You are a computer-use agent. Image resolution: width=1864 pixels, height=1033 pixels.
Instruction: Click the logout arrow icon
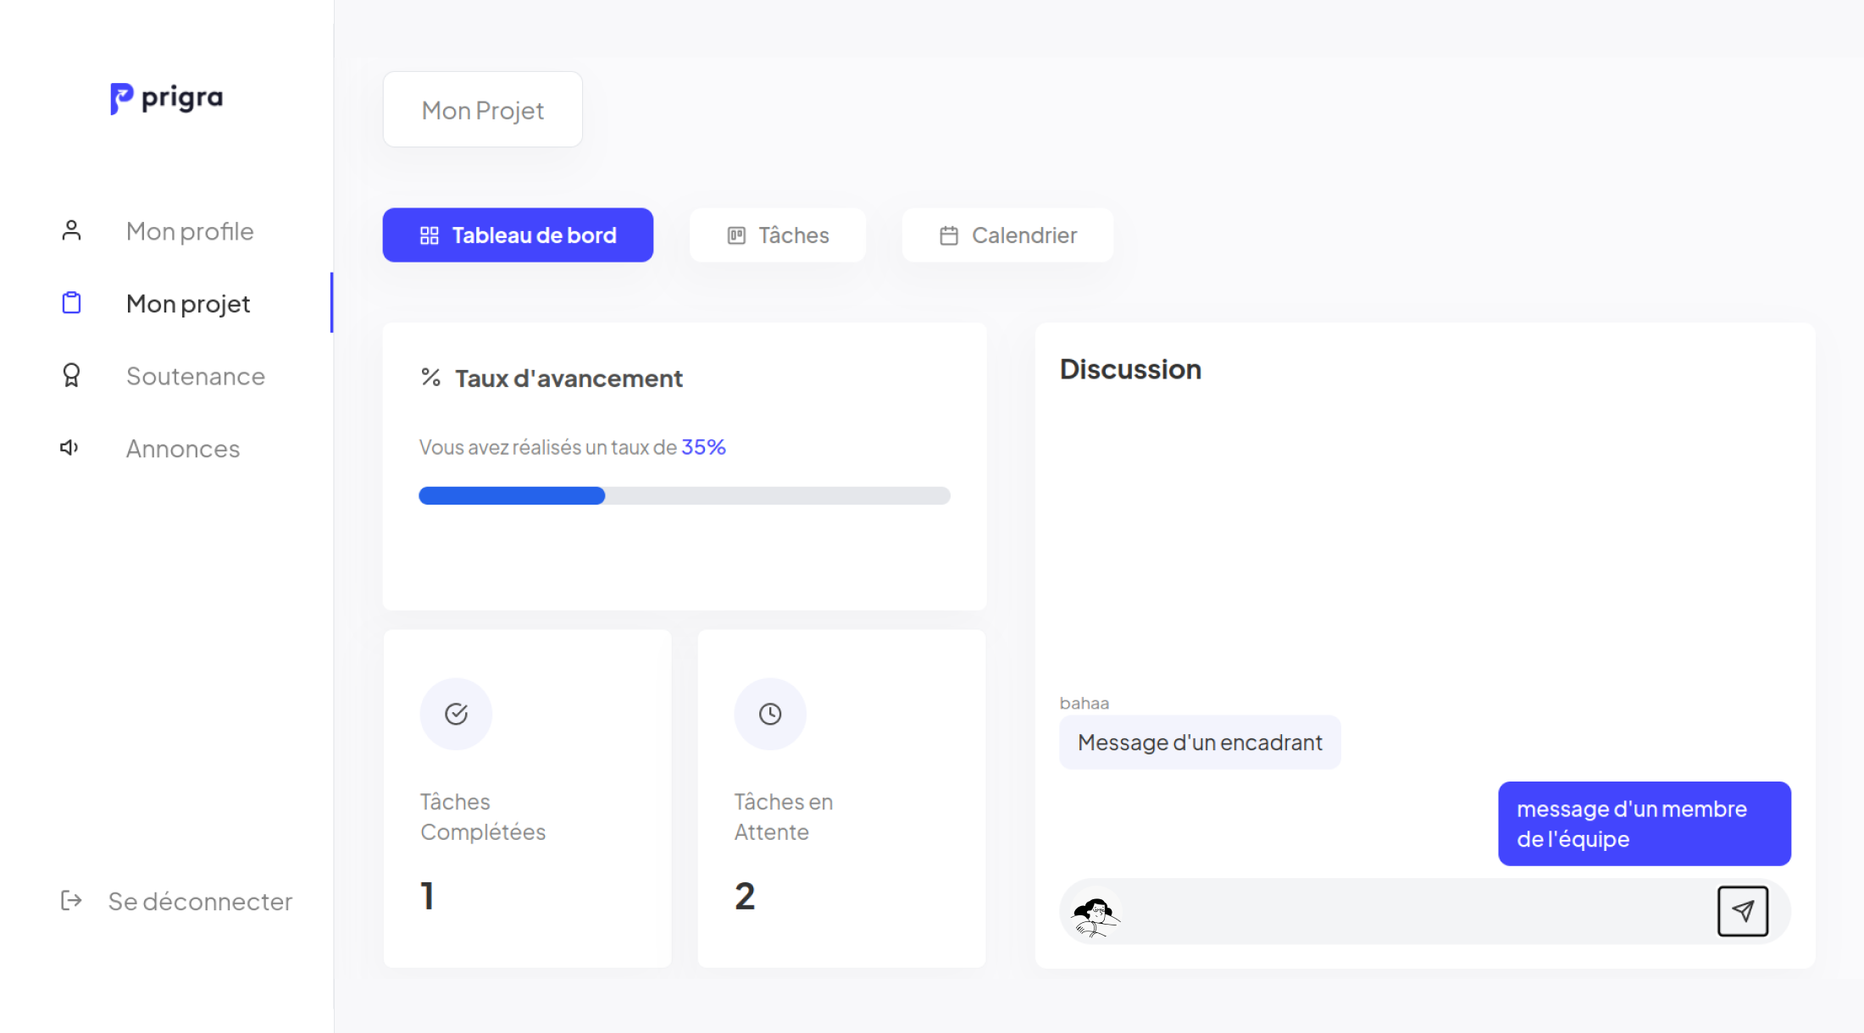71,900
